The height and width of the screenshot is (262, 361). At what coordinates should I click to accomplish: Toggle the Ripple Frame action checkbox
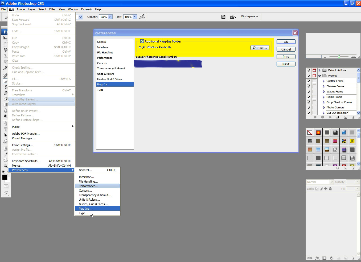coord(309,97)
